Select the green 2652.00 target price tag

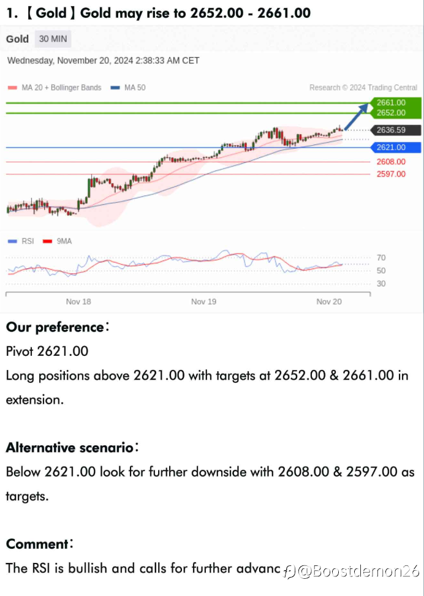pyautogui.click(x=391, y=113)
